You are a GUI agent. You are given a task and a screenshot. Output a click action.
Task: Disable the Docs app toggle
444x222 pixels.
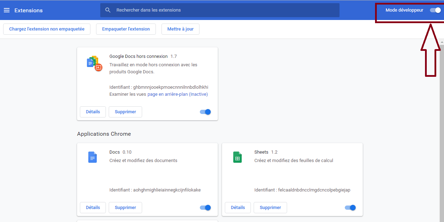coord(205,208)
